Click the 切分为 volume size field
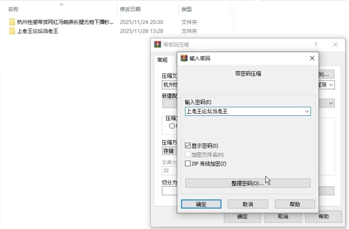This screenshot has height=229, width=349. (169, 191)
